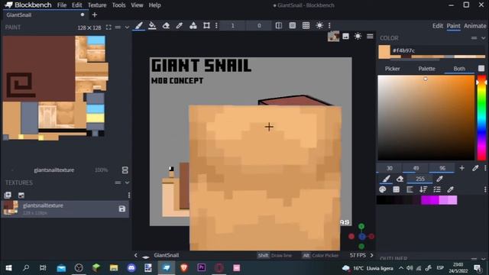
Task: Select eraser mode icon in Color panel
Action: tap(400, 179)
